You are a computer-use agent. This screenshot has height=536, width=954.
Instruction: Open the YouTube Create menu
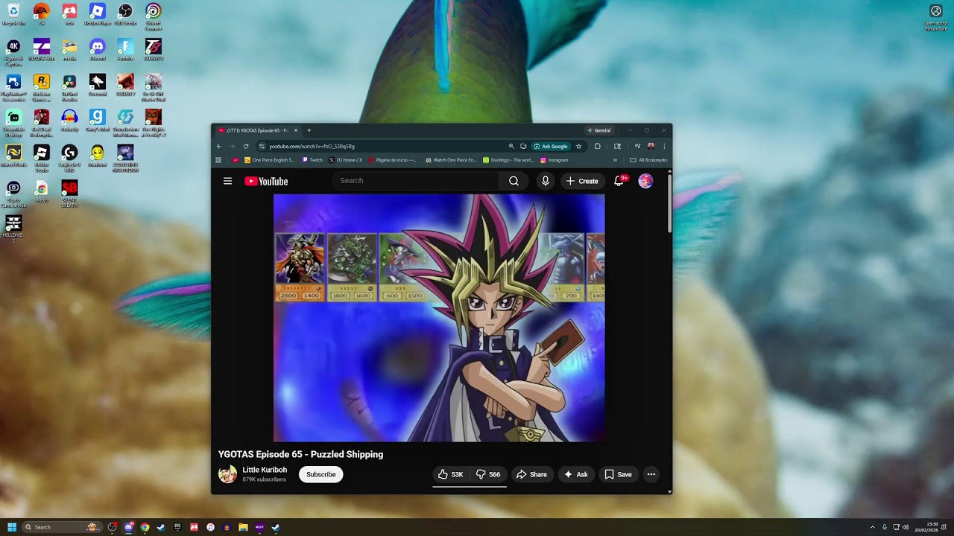[x=582, y=181]
